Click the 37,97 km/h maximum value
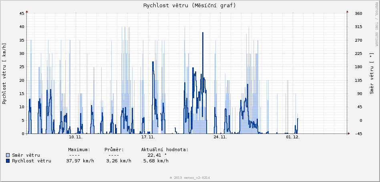The image size is (380, 182). tap(80, 161)
